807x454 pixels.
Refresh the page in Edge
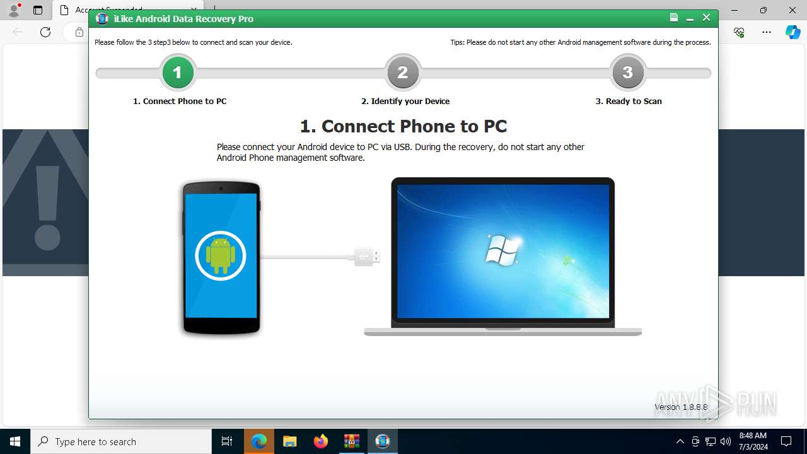45,32
